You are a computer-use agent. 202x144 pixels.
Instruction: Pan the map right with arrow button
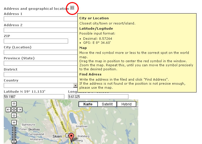[20, 109]
